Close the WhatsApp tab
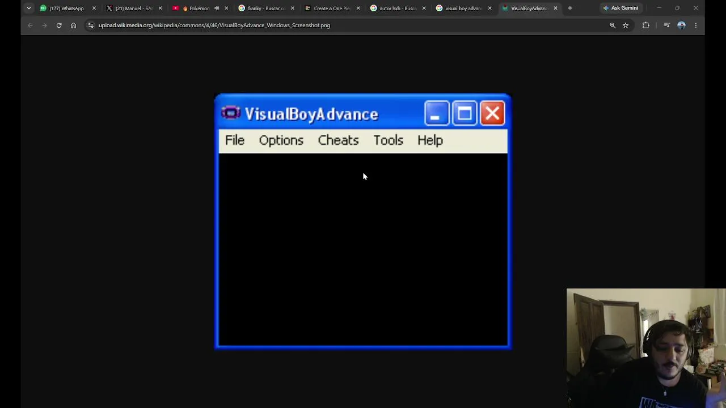This screenshot has width=726, height=408. click(94, 8)
